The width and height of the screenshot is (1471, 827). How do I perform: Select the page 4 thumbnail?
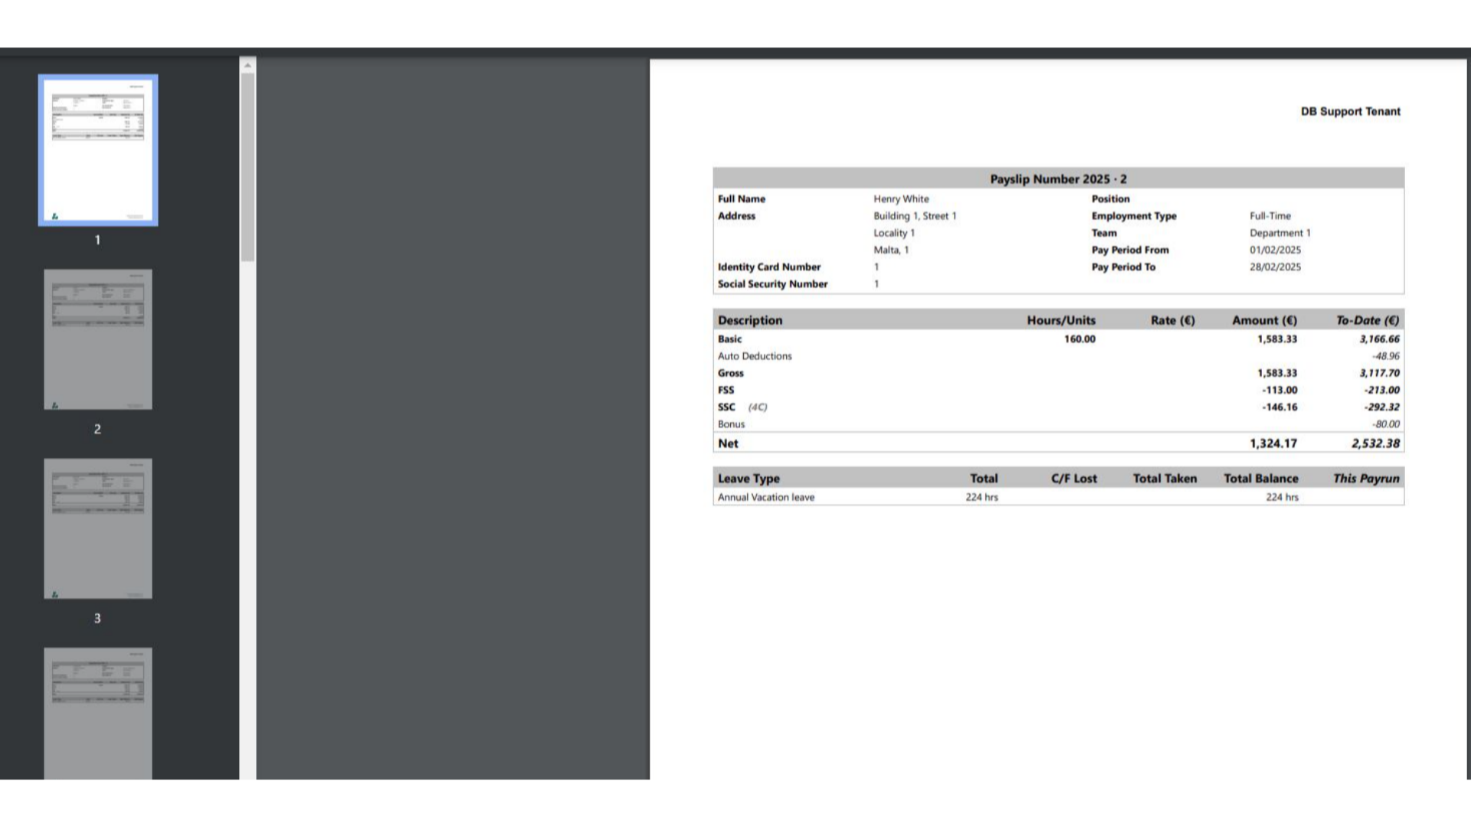97,712
